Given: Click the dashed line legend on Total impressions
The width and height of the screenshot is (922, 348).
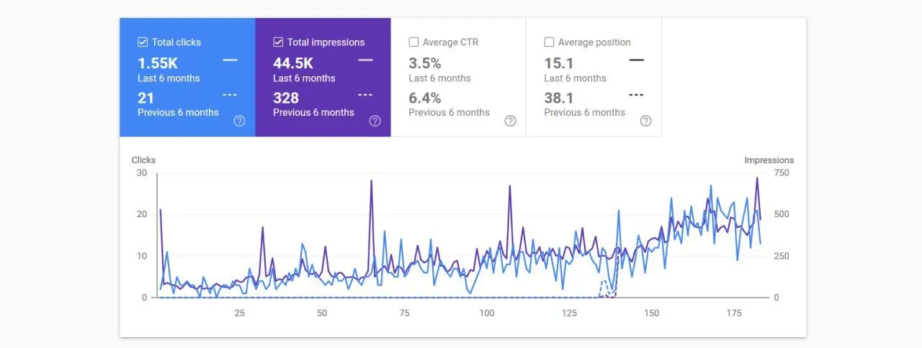Looking at the screenshot, I should click(x=366, y=95).
